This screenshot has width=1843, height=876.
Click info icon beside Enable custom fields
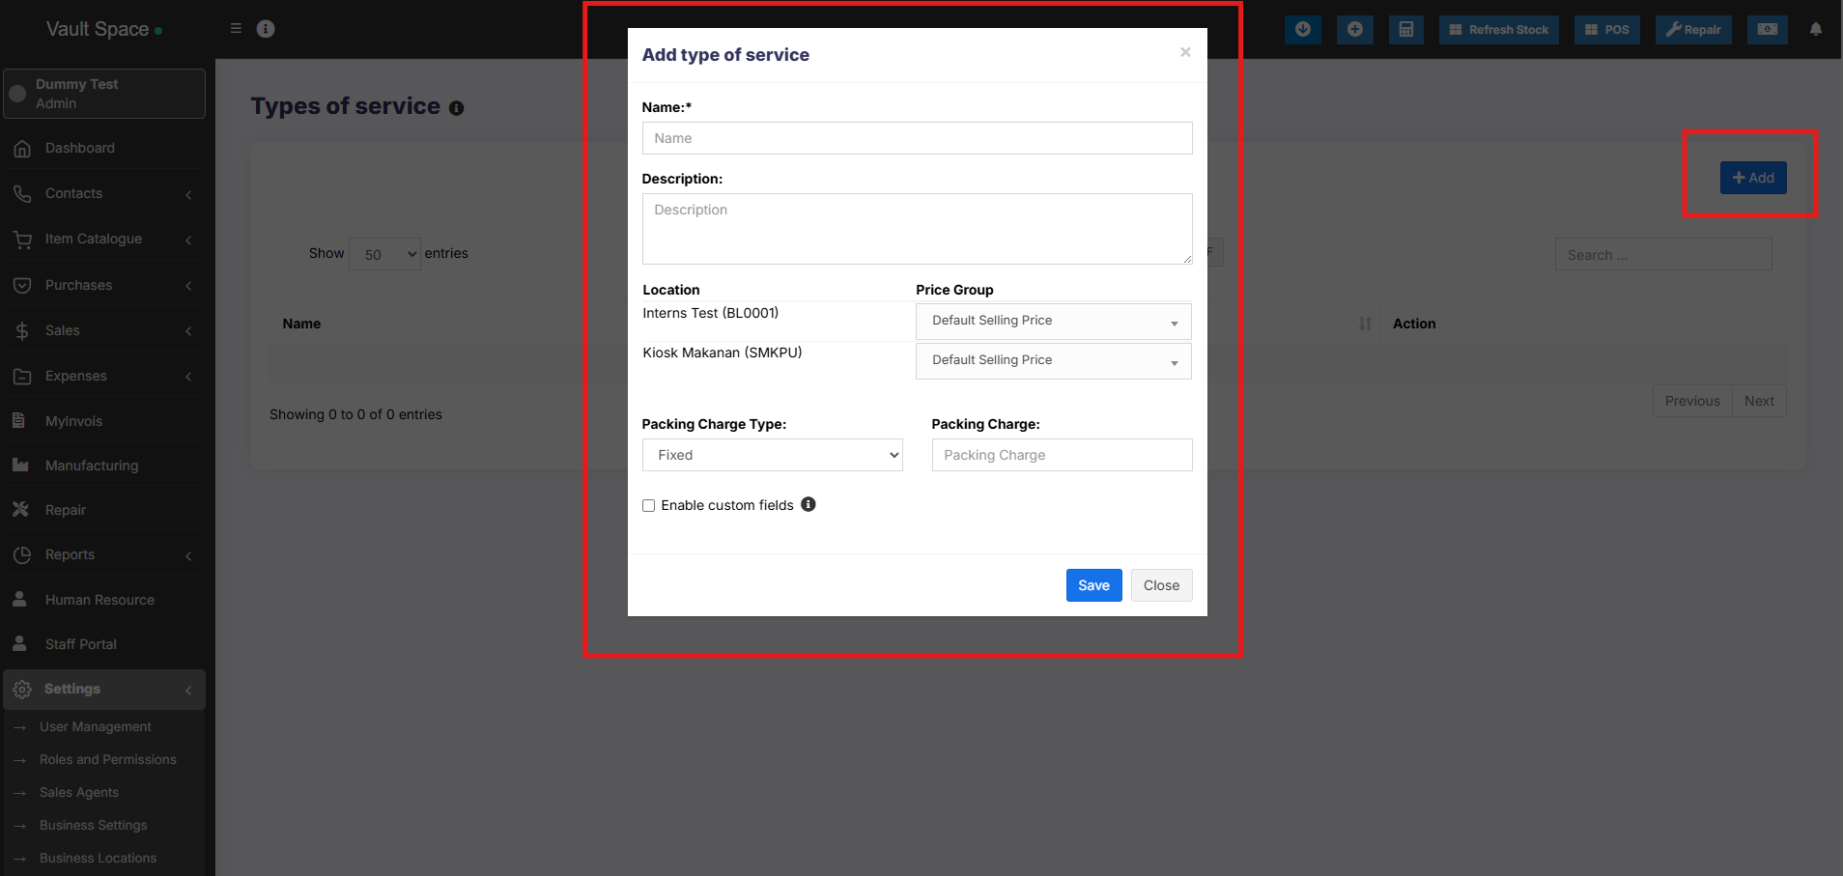pyautogui.click(x=808, y=504)
